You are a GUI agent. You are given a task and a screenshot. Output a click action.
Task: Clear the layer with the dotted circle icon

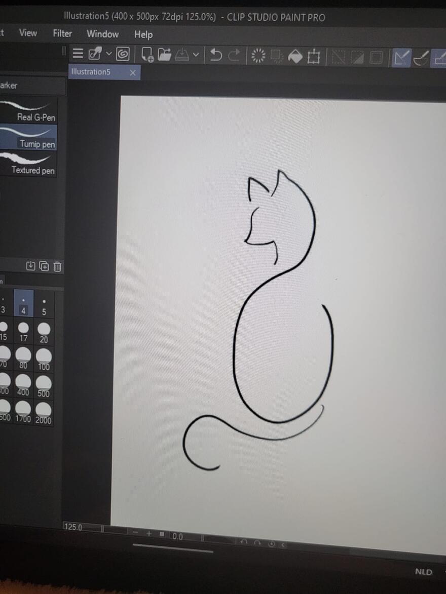point(258,56)
